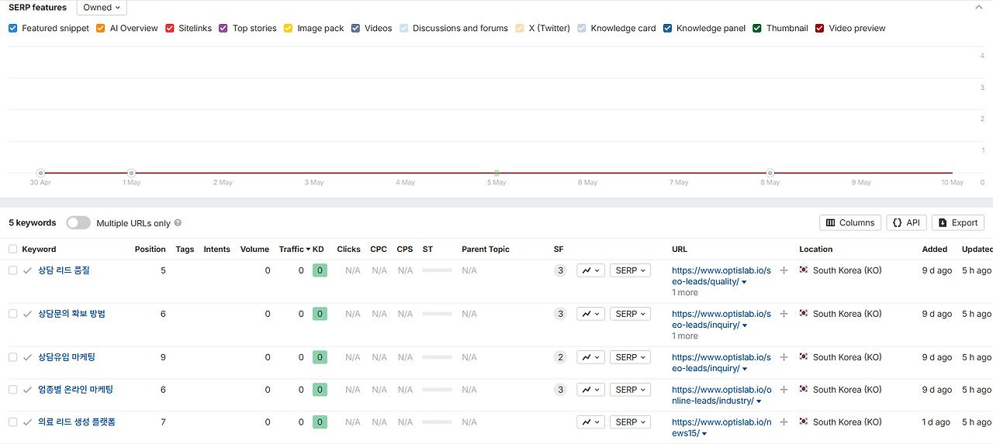Collapse the SERP features panel chevron
This screenshot has width=993, height=444.
pyautogui.click(x=978, y=7)
